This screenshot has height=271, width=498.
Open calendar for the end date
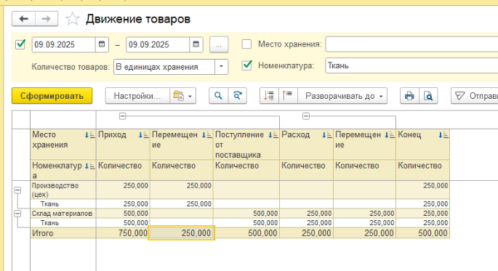(196, 44)
